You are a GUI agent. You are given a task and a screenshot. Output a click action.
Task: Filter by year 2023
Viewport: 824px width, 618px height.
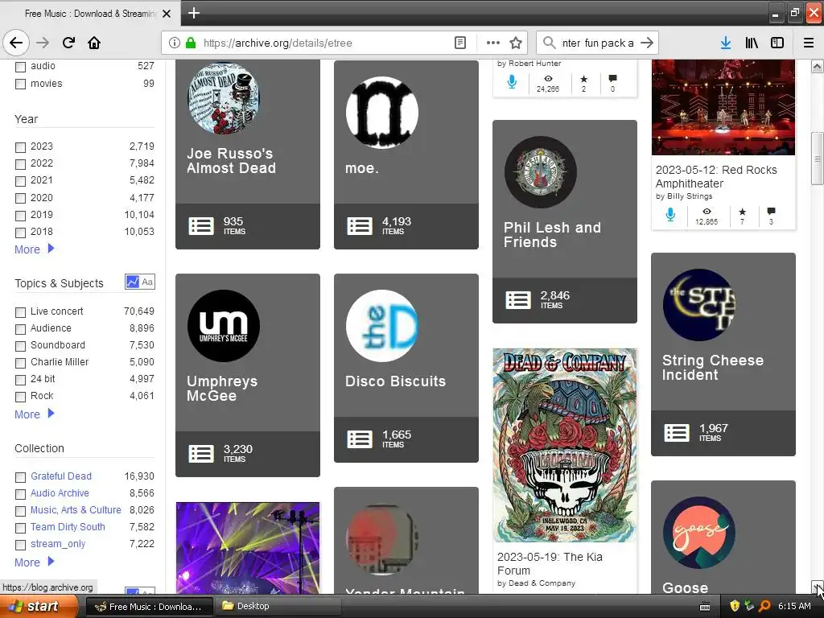click(x=20, y=147)
